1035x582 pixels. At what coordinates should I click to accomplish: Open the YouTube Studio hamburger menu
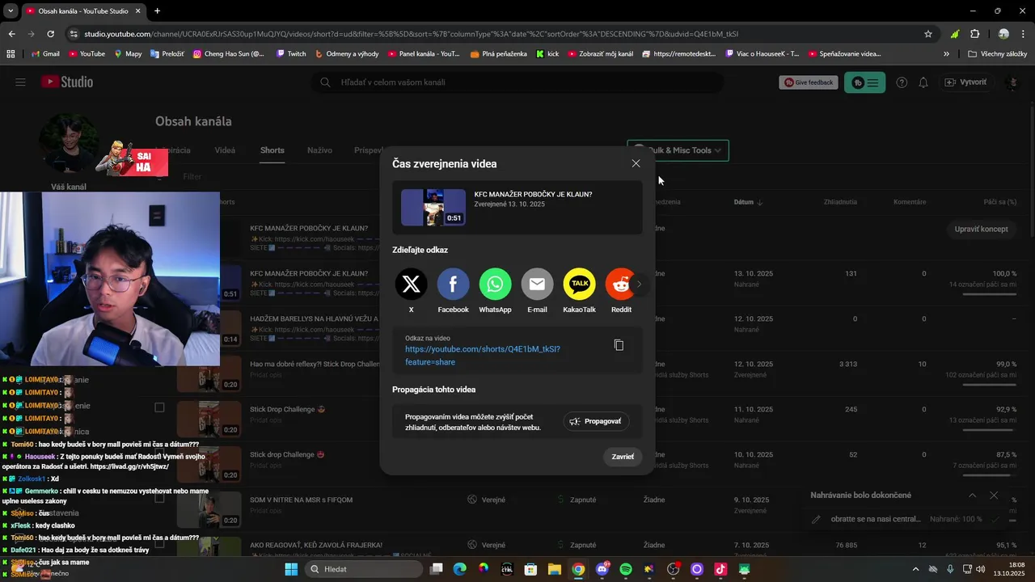click(x=20, y=82)
